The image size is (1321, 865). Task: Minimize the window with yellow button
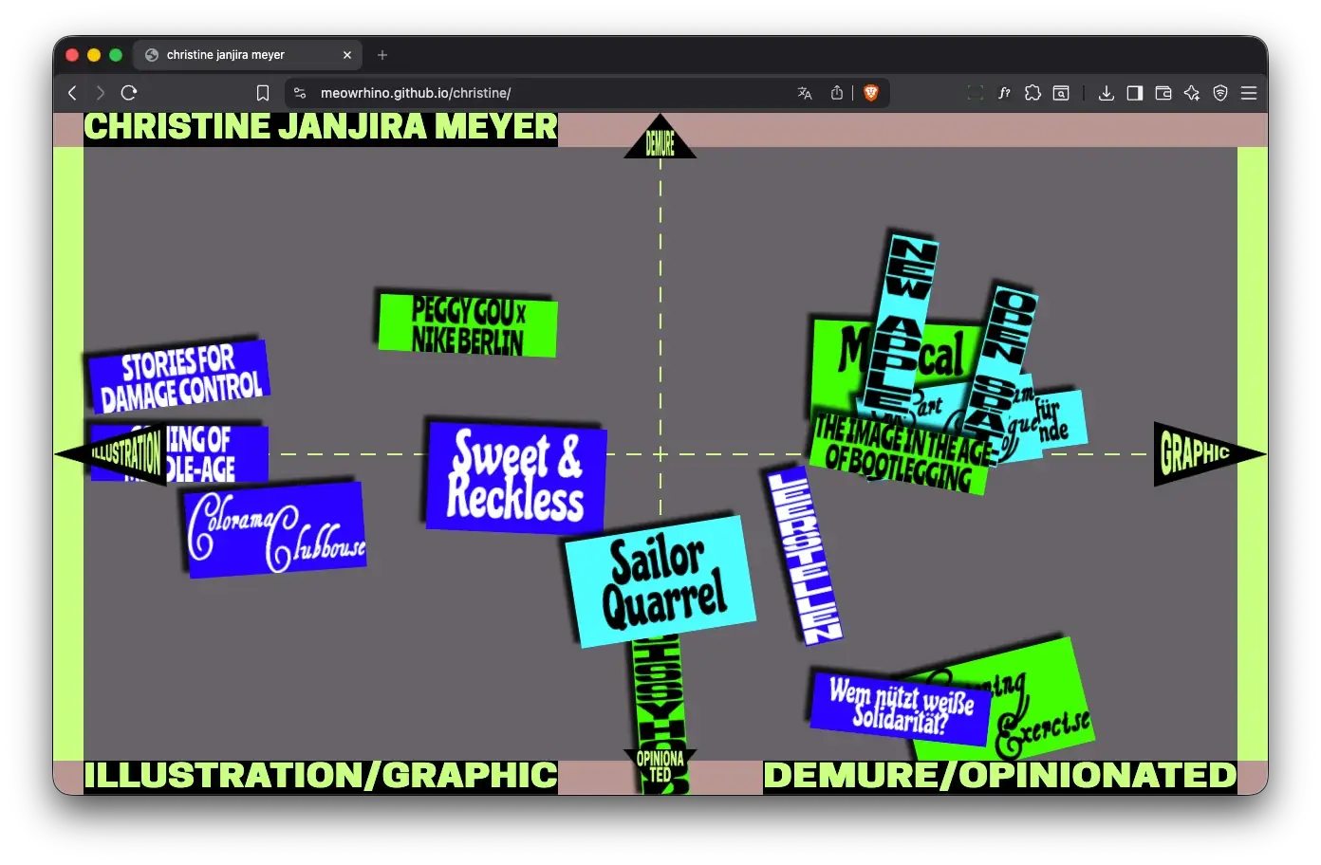click(x=94, y=55)
